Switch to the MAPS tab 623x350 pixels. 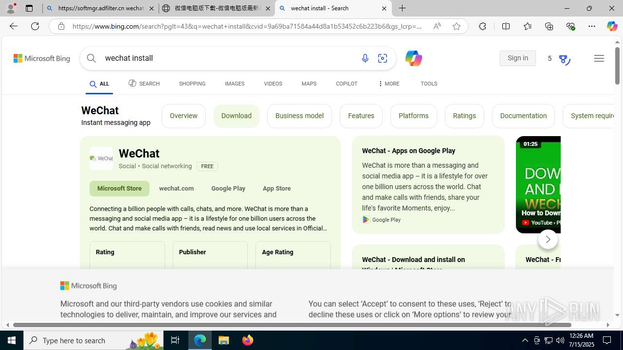[309, 84]
